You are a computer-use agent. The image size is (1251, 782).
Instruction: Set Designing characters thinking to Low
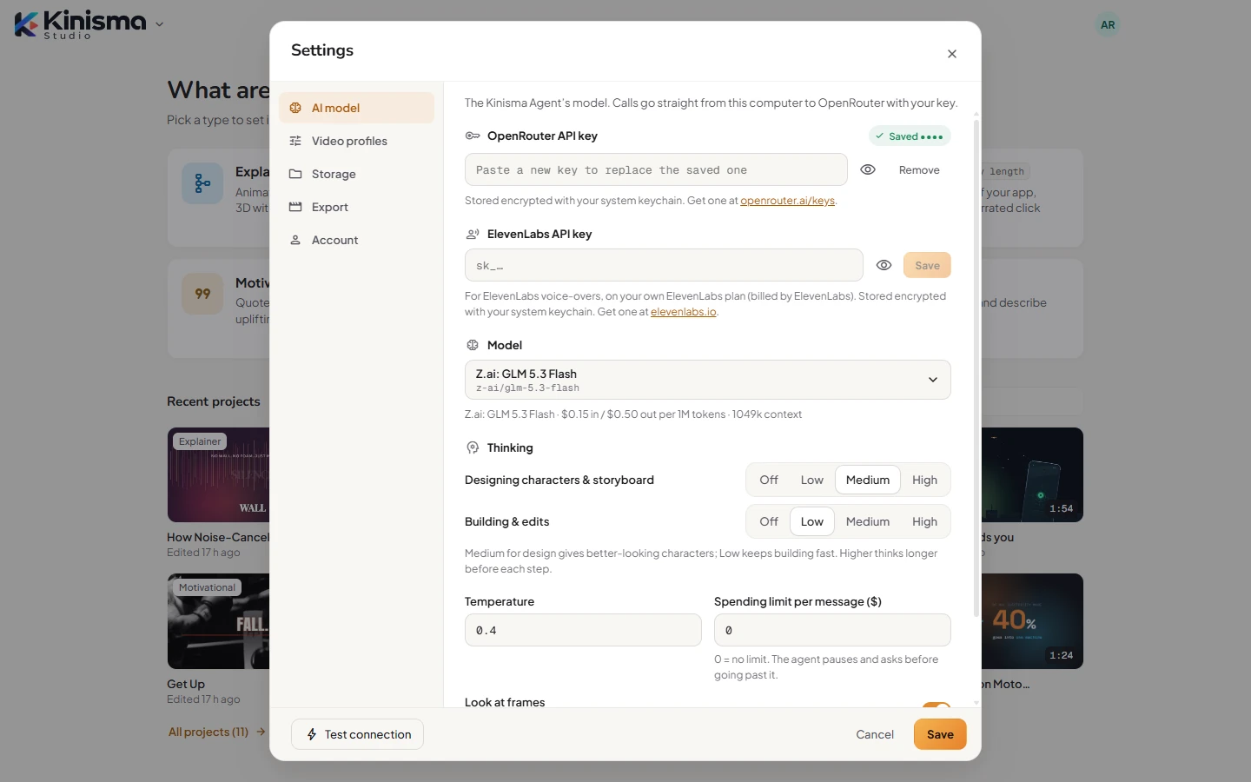point(812,480)
